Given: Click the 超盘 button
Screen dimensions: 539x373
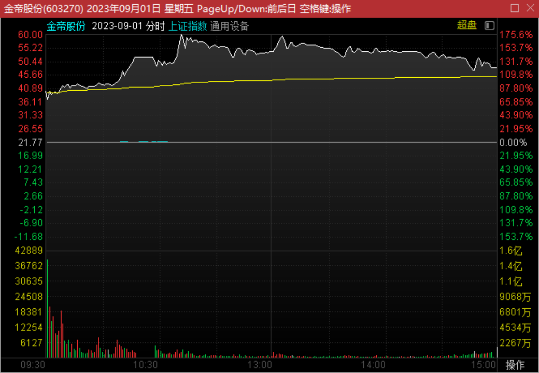Looking at the screenshot, I should (x=466, y=25).
